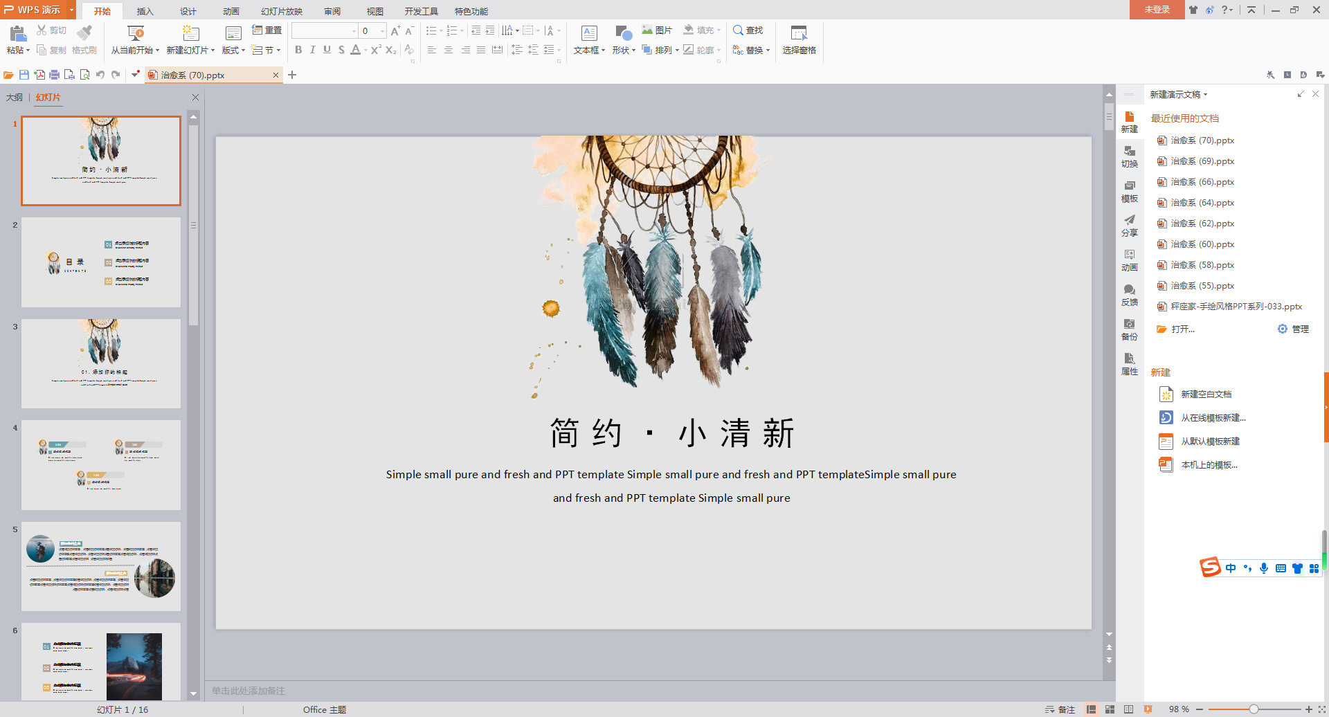Toggle Subscript formatting
Viewport: 1329px width, 717px height.
(391, 50)
